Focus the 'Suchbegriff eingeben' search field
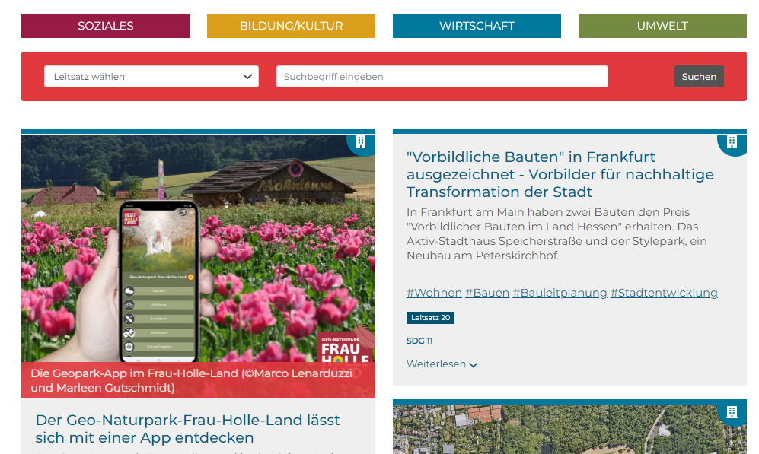Viewport: 759px width, 454px height. pyautogui.click(x=442, y=76)
